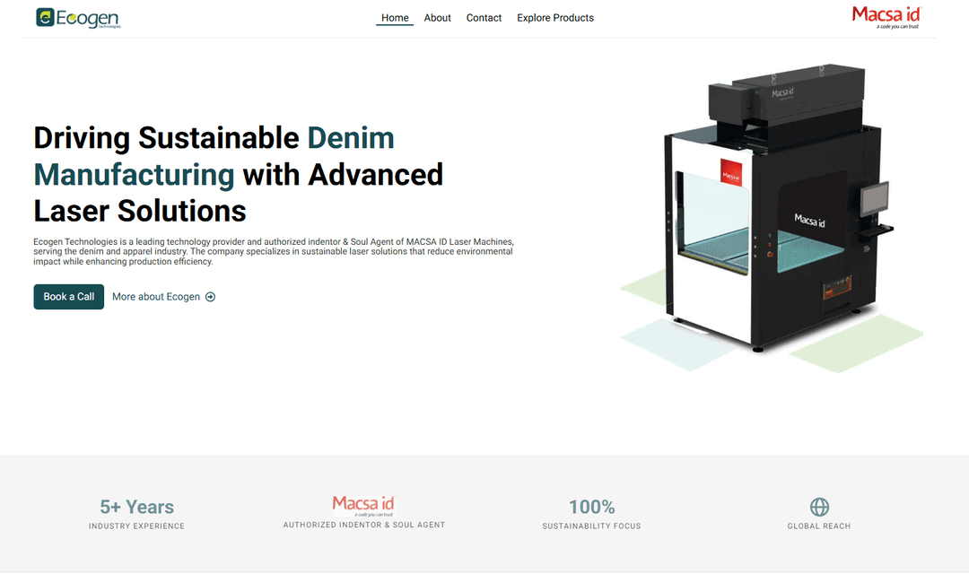Open Explore Products in the nav bar
Screen dimensions: 969x574
click(555, 18)
